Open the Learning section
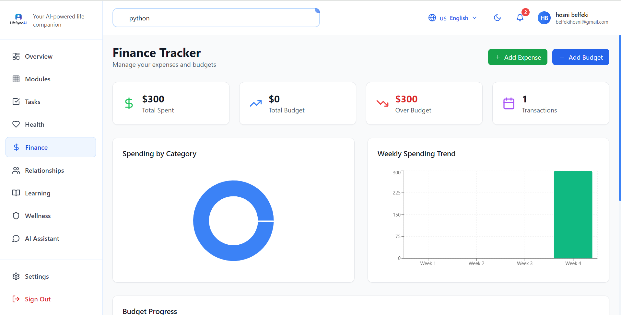Image resolution: width=621 pixels, height=315 pixels. pyautogui.click(x=51, y=193)
